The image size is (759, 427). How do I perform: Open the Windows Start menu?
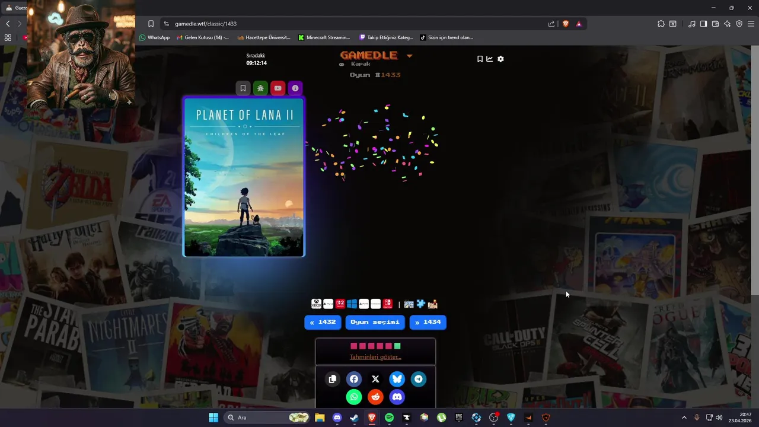(x=213, y=418)
